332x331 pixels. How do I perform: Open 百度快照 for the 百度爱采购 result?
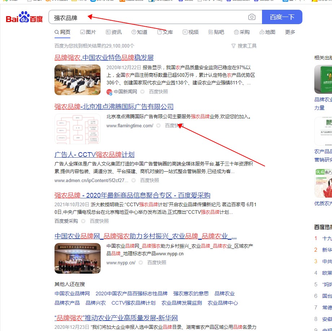click(99, 221)
